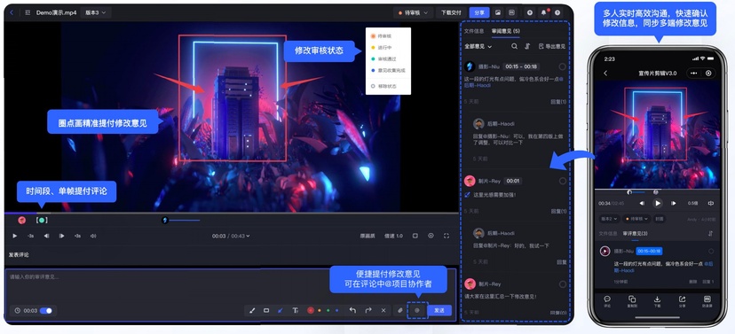Screen dimensions: 735x334
Task: Open the help question mark icon
Action: tap(557, 13)
